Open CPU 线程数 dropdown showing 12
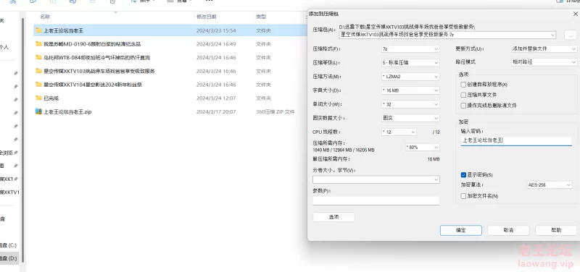The width and height of the screenshot is (580, 272). [x=399, y=132]
